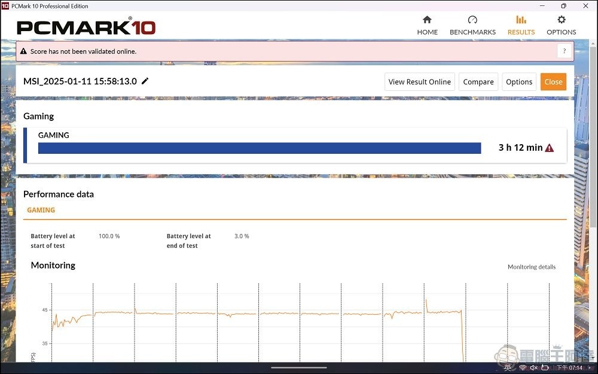Click the help question mark in the validation banner
598x374 pixels.
tap(564, 51)
